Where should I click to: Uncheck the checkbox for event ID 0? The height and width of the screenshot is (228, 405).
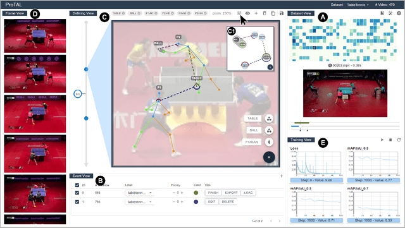pos(77,193)
